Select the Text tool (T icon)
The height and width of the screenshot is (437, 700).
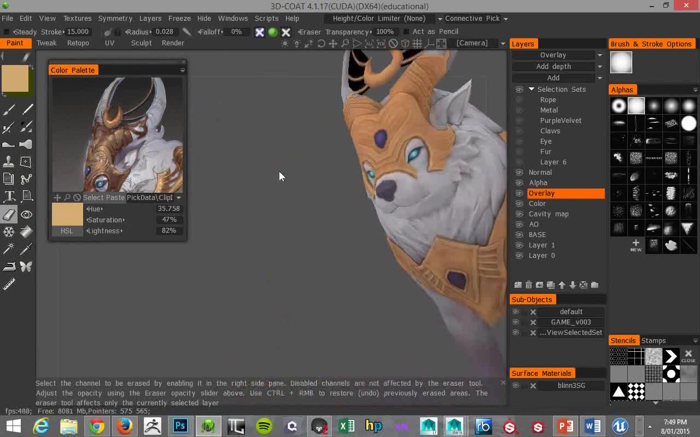[9, 196]
